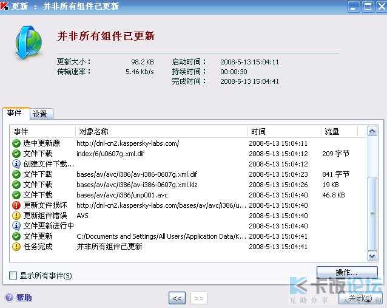Click the status icon for index/6/u0607g.xml.dif row
This screenshot has height=308, width=387.
[x=16, y=154]
